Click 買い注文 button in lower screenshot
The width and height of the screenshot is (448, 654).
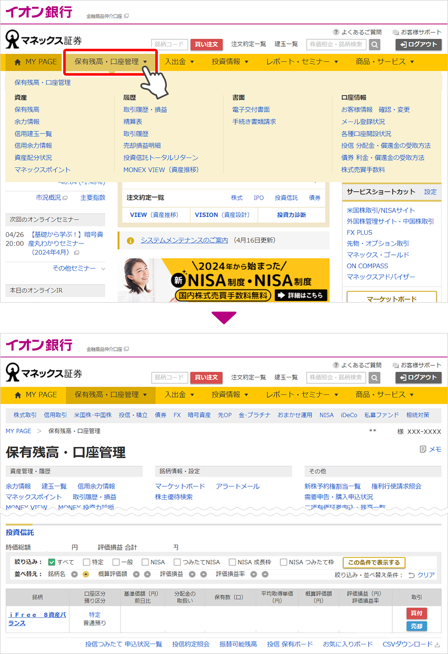click(207, 377)
